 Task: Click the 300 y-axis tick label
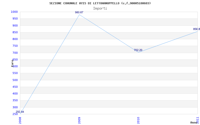click(15, 107)
